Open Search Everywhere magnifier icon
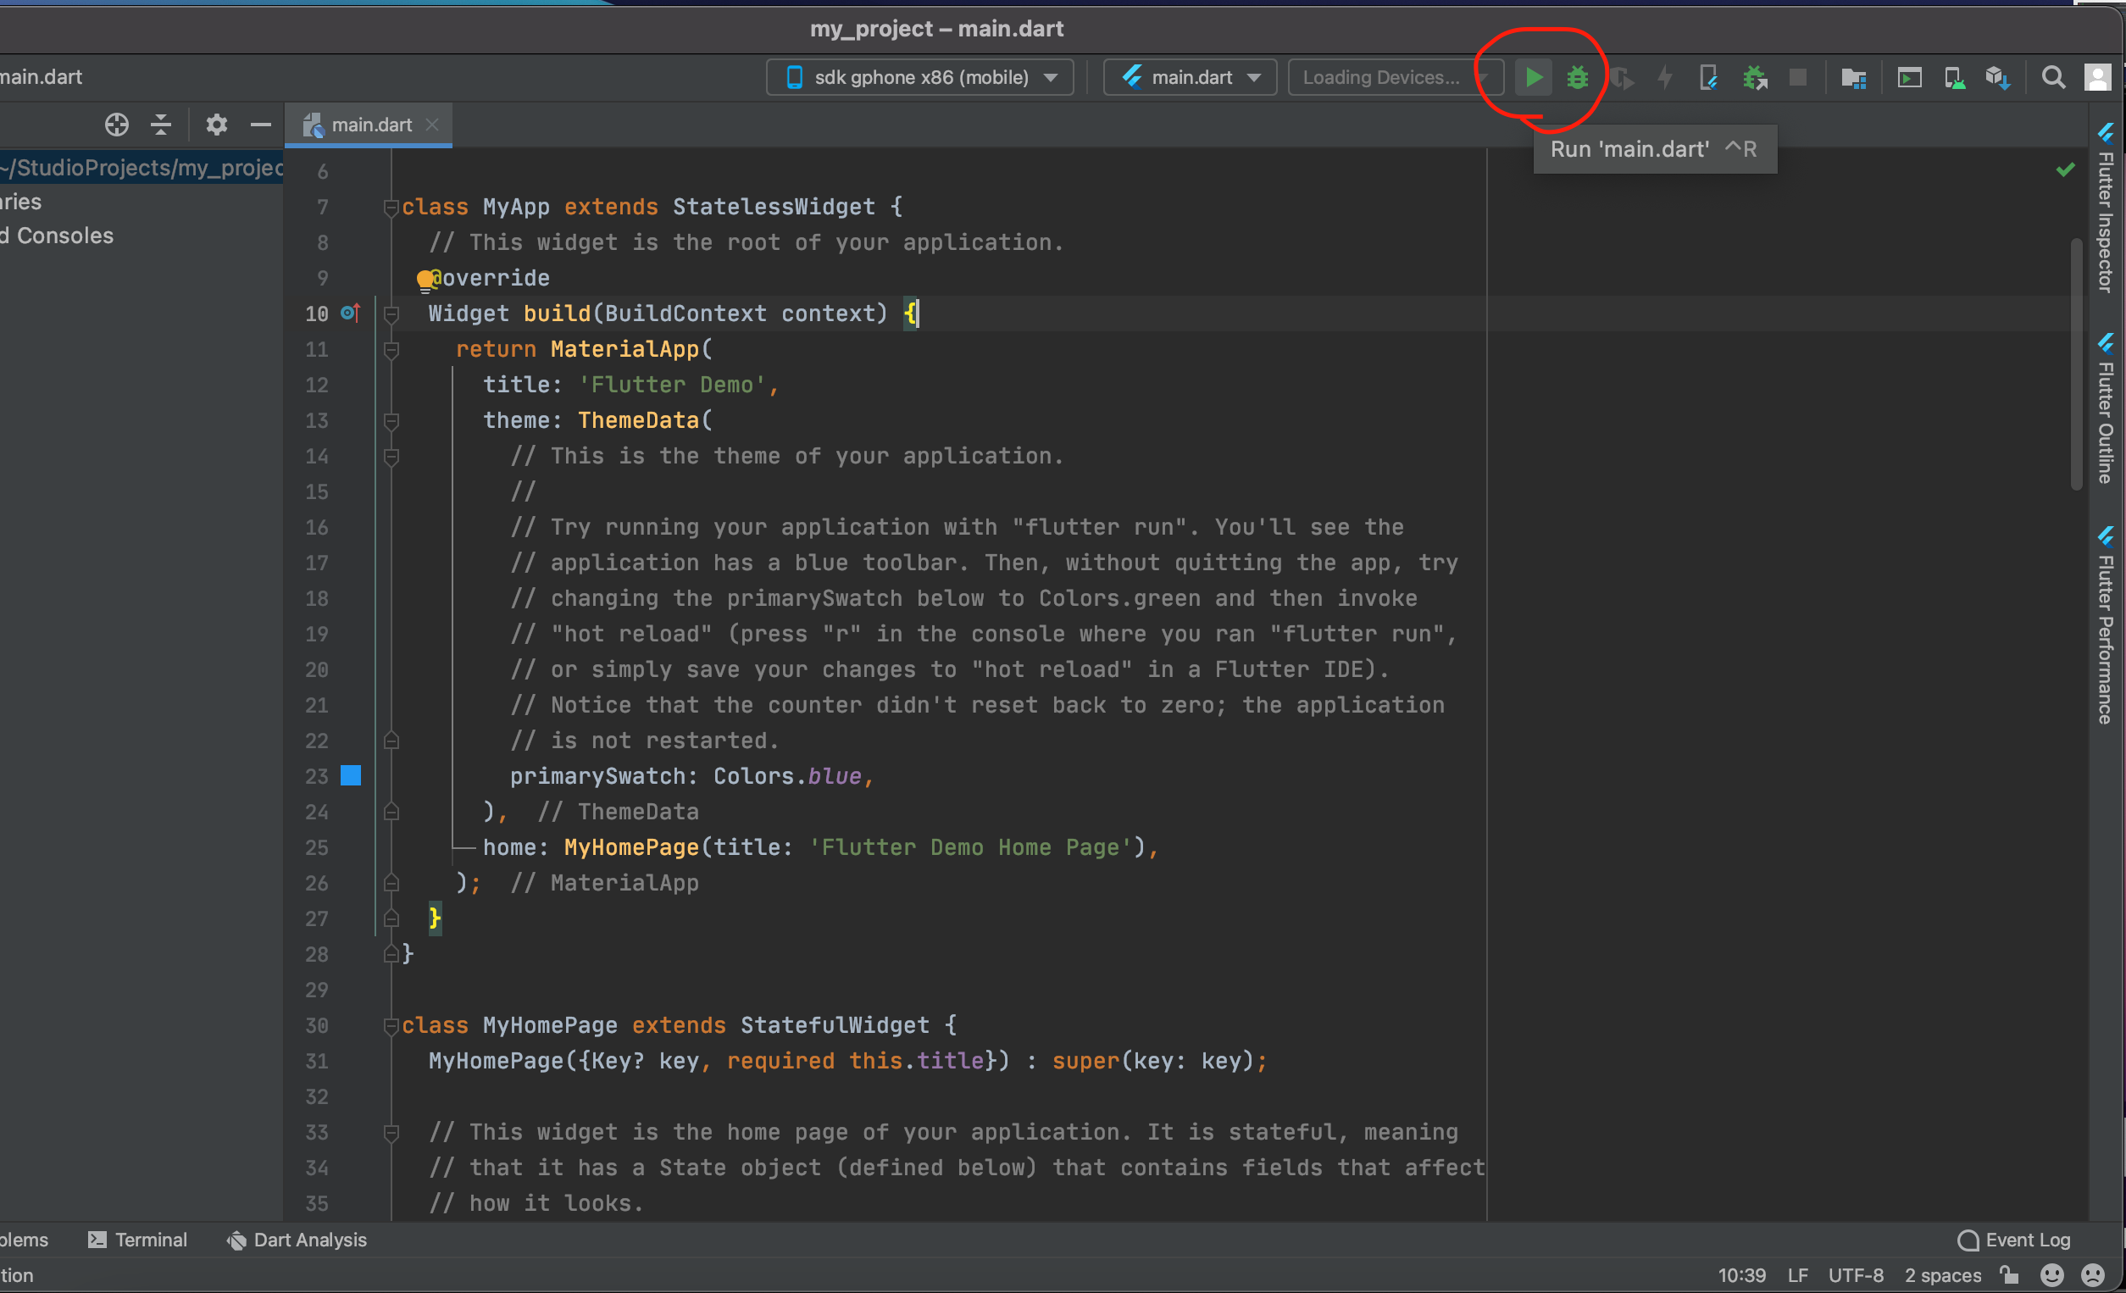The image size is (2126, 1293). tap(2053, 78)
